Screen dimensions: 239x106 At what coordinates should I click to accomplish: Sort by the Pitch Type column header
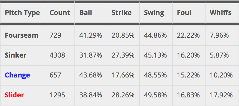pos(22,13)
